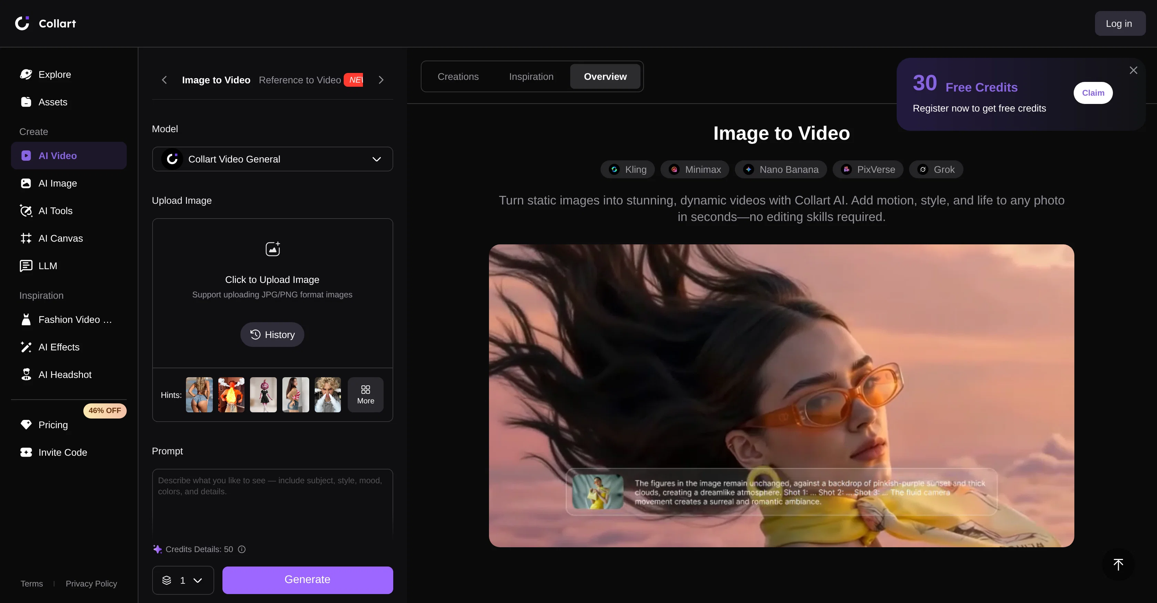
Task: Switch to the Creations tab
Action: click(458, 77)
